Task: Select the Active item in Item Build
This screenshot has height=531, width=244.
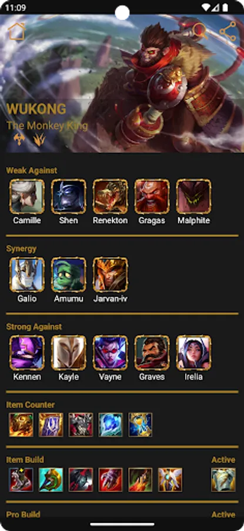Action: coord(223,480)
